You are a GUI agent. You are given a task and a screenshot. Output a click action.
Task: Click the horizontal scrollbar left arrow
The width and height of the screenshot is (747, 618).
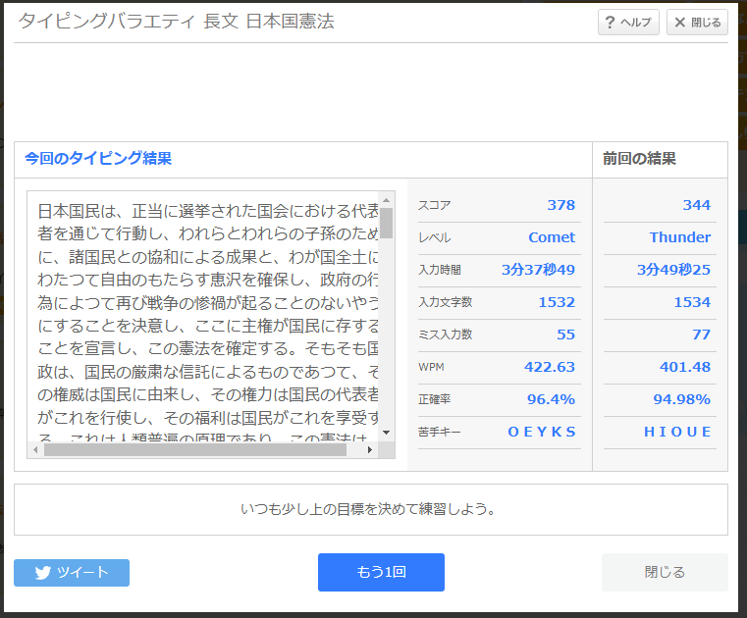(x=36, y=450)
